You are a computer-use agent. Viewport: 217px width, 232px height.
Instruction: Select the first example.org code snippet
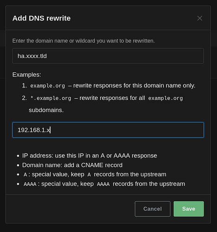47,86
